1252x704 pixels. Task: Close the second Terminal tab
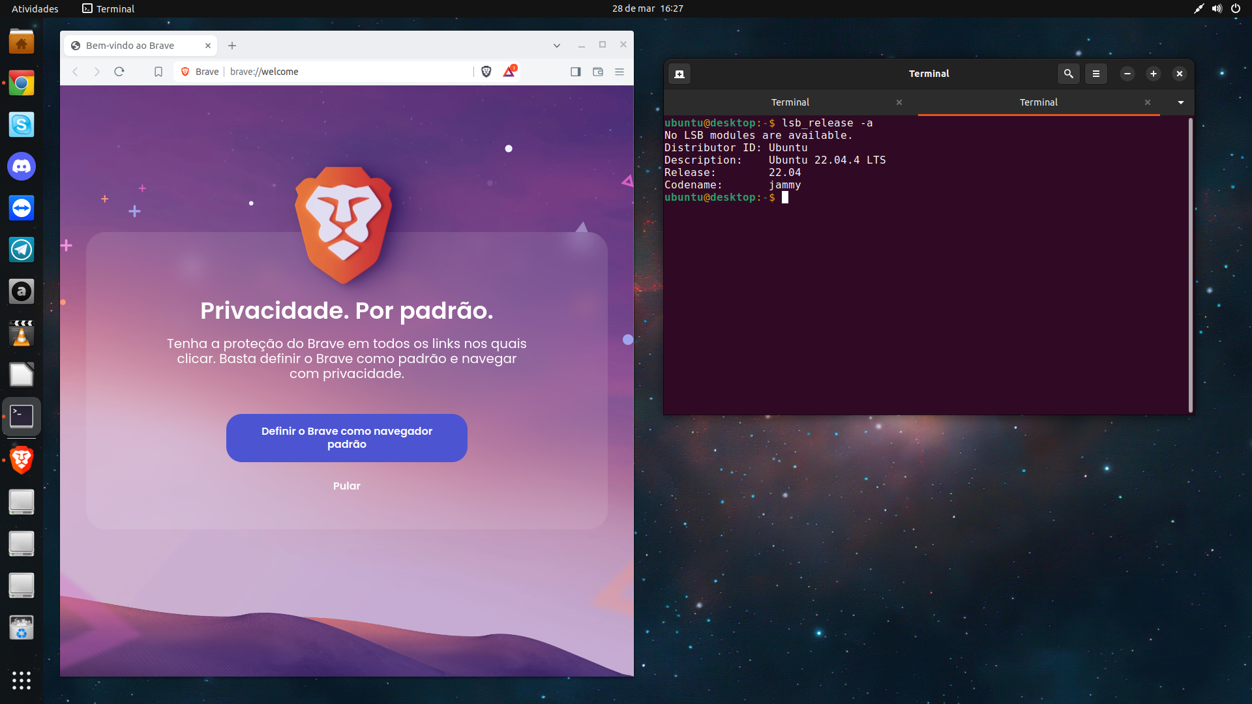(x=1148, y=102)
